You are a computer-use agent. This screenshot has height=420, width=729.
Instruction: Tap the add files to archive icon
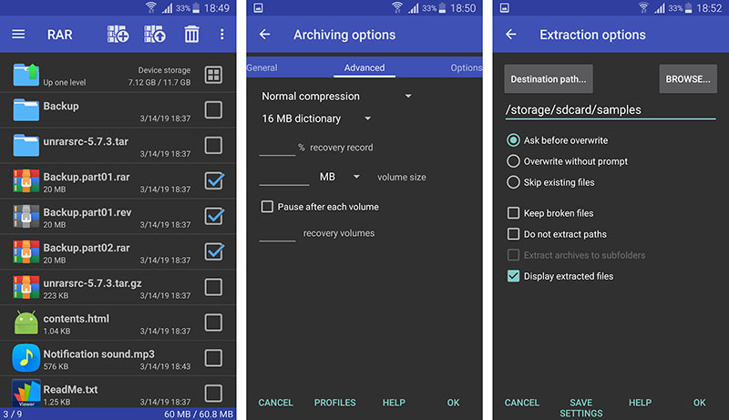click(118, 35)
